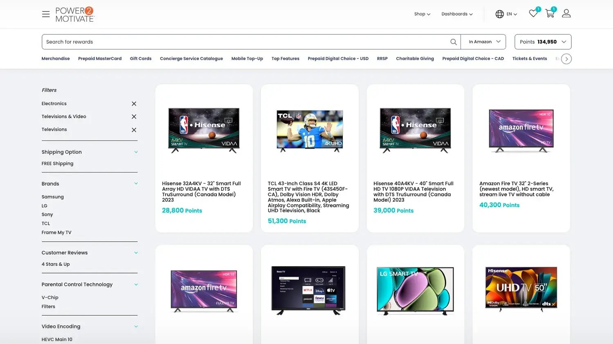The height and width of the screenshot is (344, 613).
Task: Remove the Electronics filter
Action: [134, 104]
